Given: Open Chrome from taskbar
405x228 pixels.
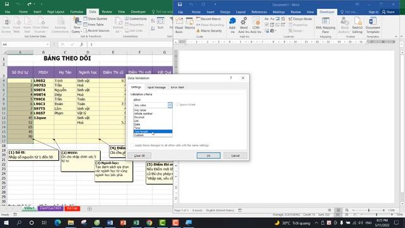Looking at the screenshot, I should [149, 222].
